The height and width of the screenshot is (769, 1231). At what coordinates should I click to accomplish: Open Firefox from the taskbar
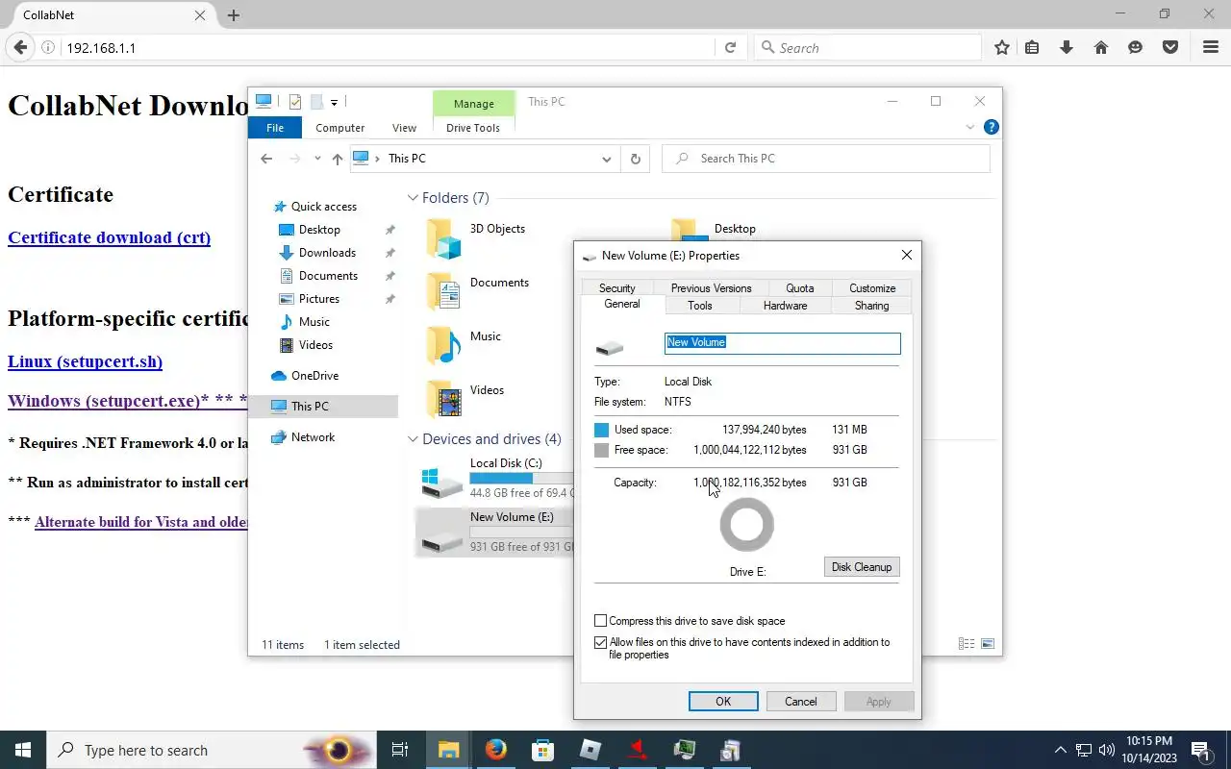(x=496, y=750)
